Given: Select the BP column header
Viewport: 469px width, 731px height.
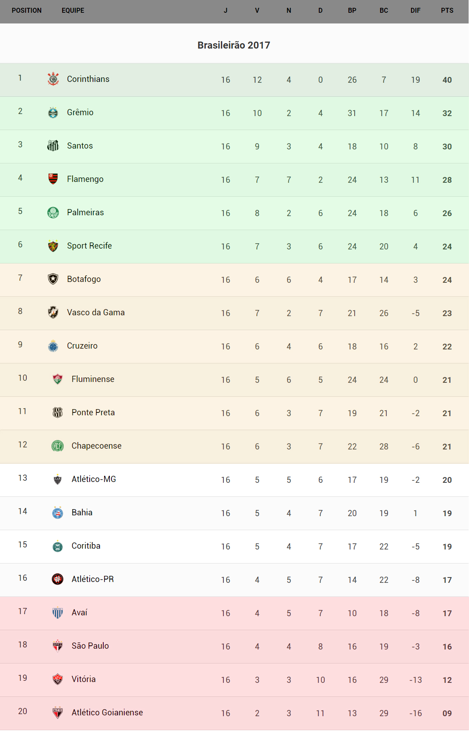Looking at the screenshot, I should point(352,11).
